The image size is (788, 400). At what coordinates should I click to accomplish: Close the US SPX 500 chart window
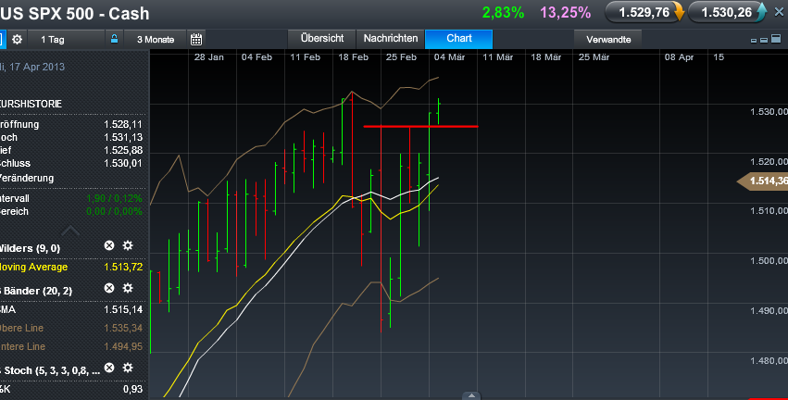(x=779, y=13)
